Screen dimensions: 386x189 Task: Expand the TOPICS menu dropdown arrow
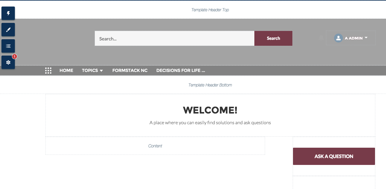(x=101, y=71)
